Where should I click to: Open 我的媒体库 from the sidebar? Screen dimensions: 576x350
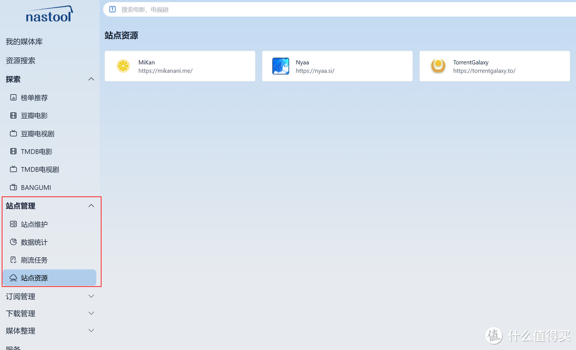tap(24, 42)
